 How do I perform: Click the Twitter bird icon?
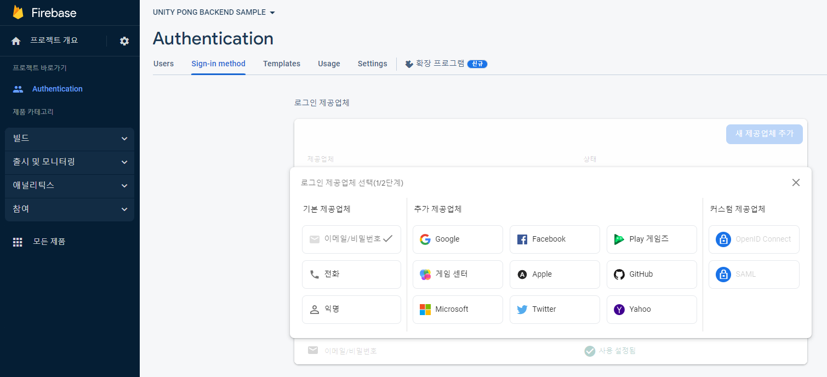point(522,310)
